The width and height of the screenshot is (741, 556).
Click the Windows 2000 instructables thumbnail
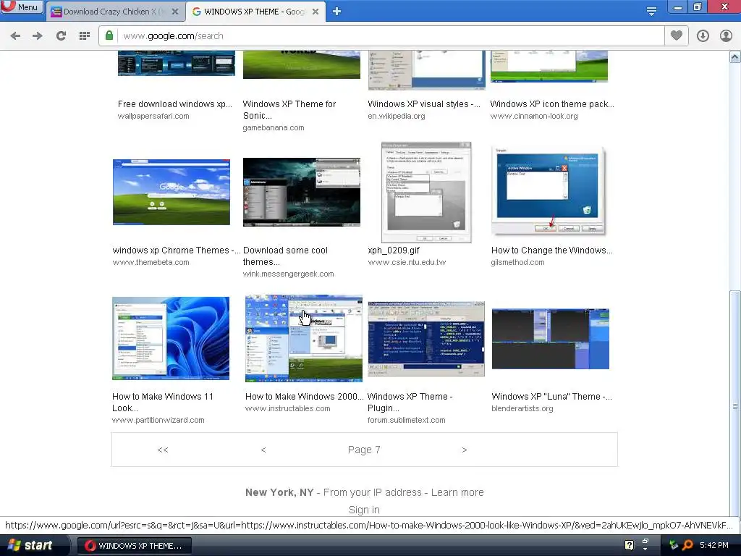coord(304,338)
